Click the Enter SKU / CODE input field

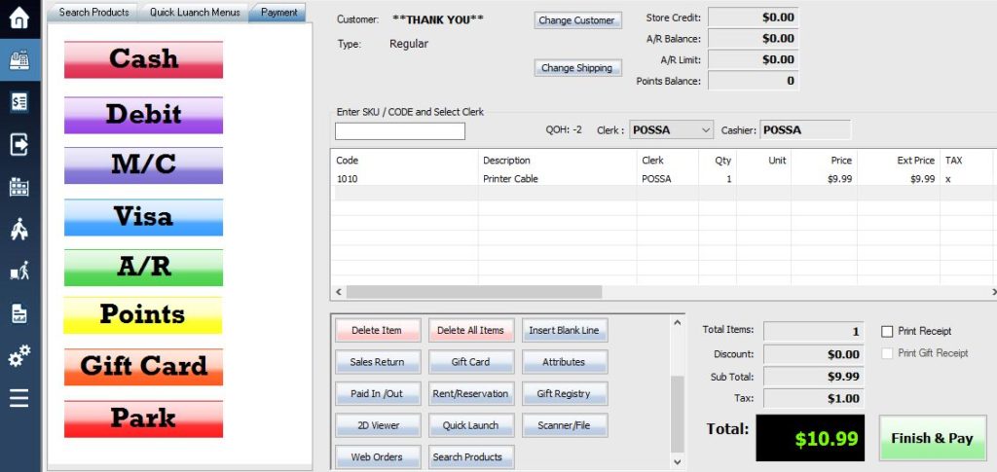(x=399, y=131)
